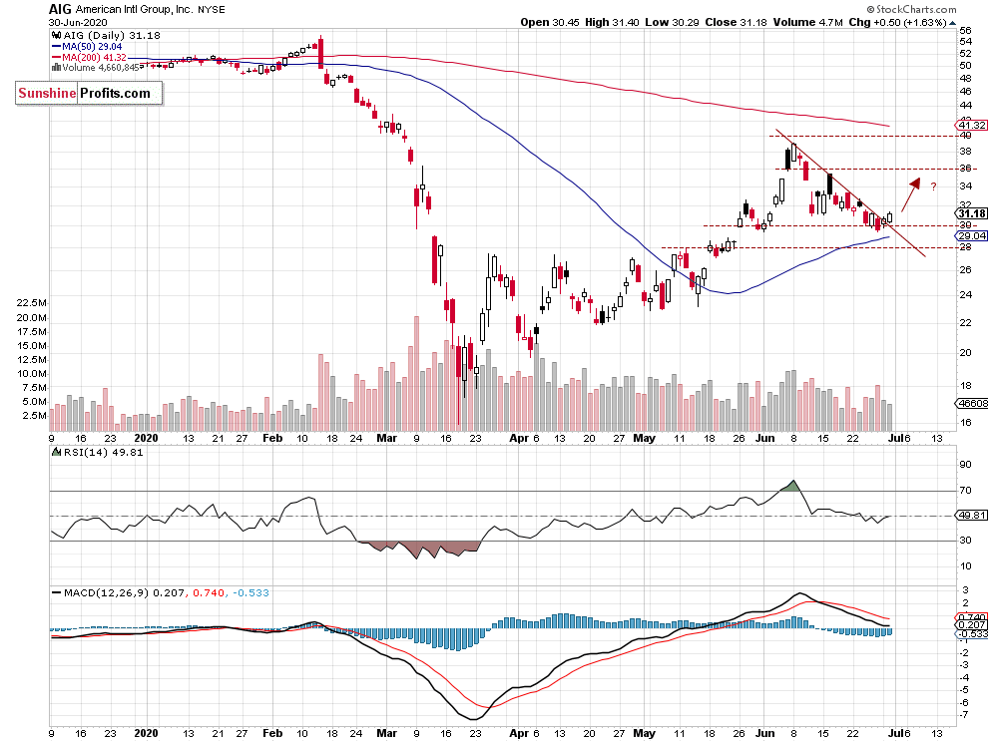This screenshot has height=742, width=988.
Task: Click the 41.32 price tag on the right axis
Action: 972,126
